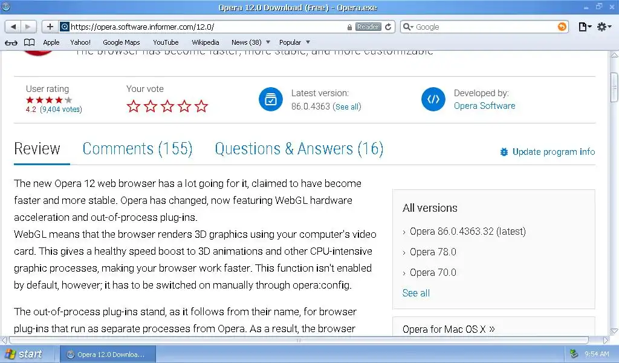Click the 4.2 user rating value
Screen dimensions: 619x363
(x=31, y=110)
